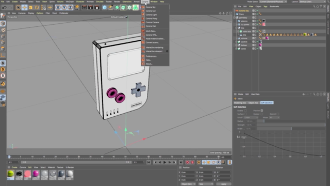The width and height of the screenshot is (330, 186).
Task: Click the red Record Active Objects button
Action: (187, 162)
